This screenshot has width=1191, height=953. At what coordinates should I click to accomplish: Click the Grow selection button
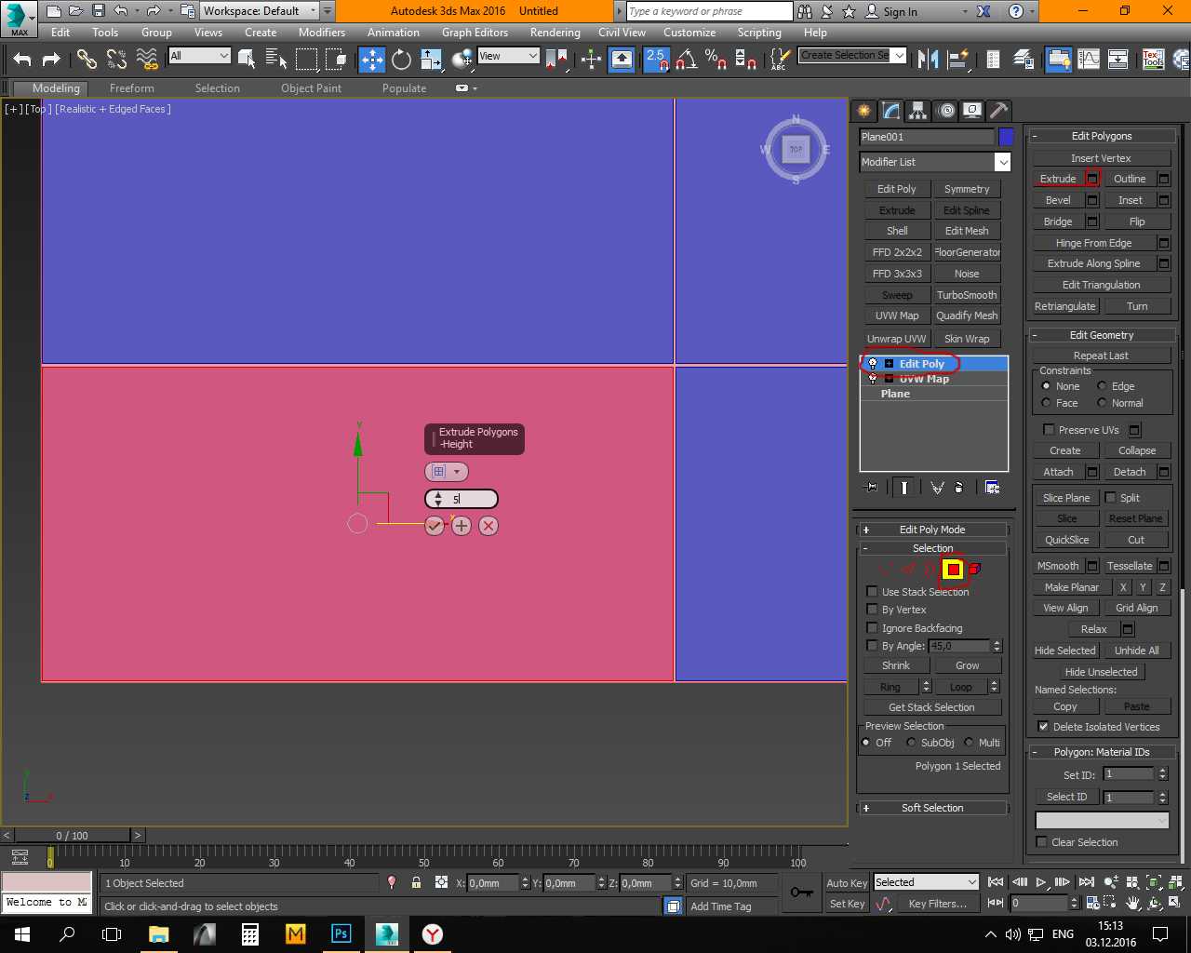point(968,665)
